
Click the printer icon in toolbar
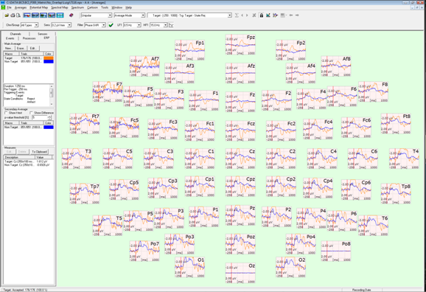pos(13,15)
